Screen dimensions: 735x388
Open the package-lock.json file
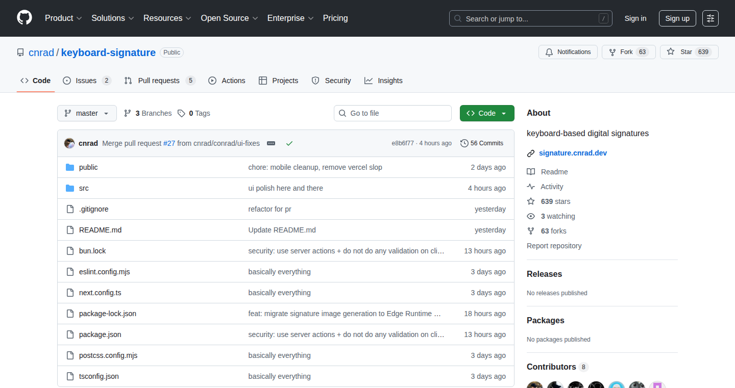coord(108,314)
